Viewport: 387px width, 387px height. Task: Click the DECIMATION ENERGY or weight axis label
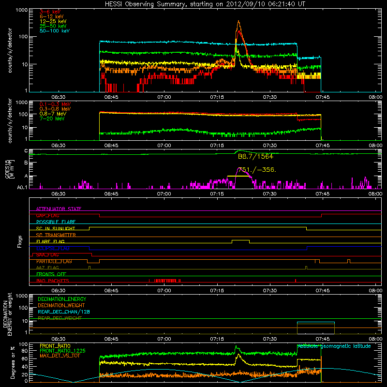click(x=7, y=314)
